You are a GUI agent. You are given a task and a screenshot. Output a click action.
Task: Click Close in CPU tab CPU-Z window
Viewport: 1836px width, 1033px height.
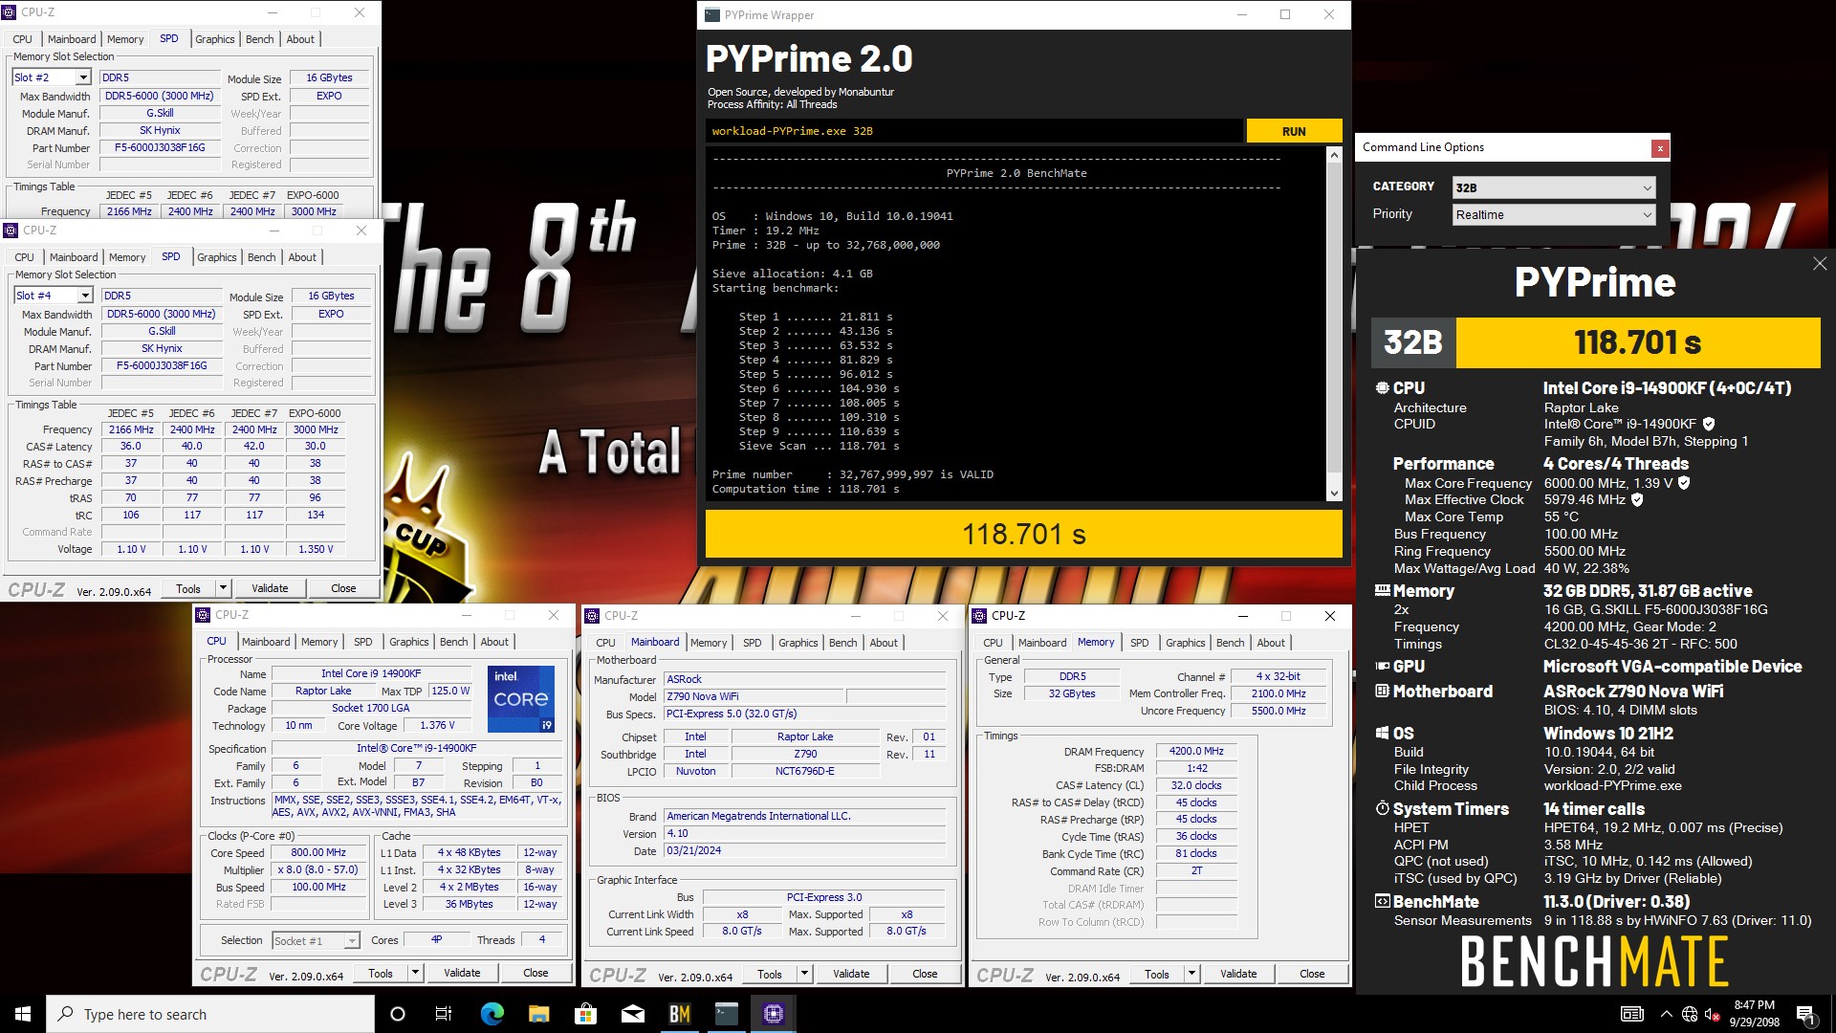535,973
